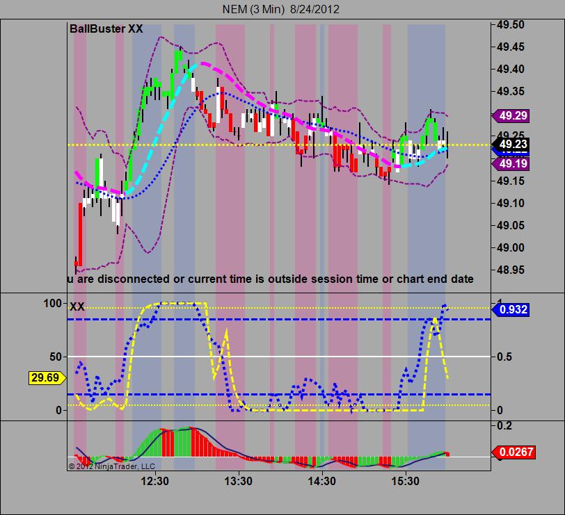Click the 13:30 time axis label

238,481
